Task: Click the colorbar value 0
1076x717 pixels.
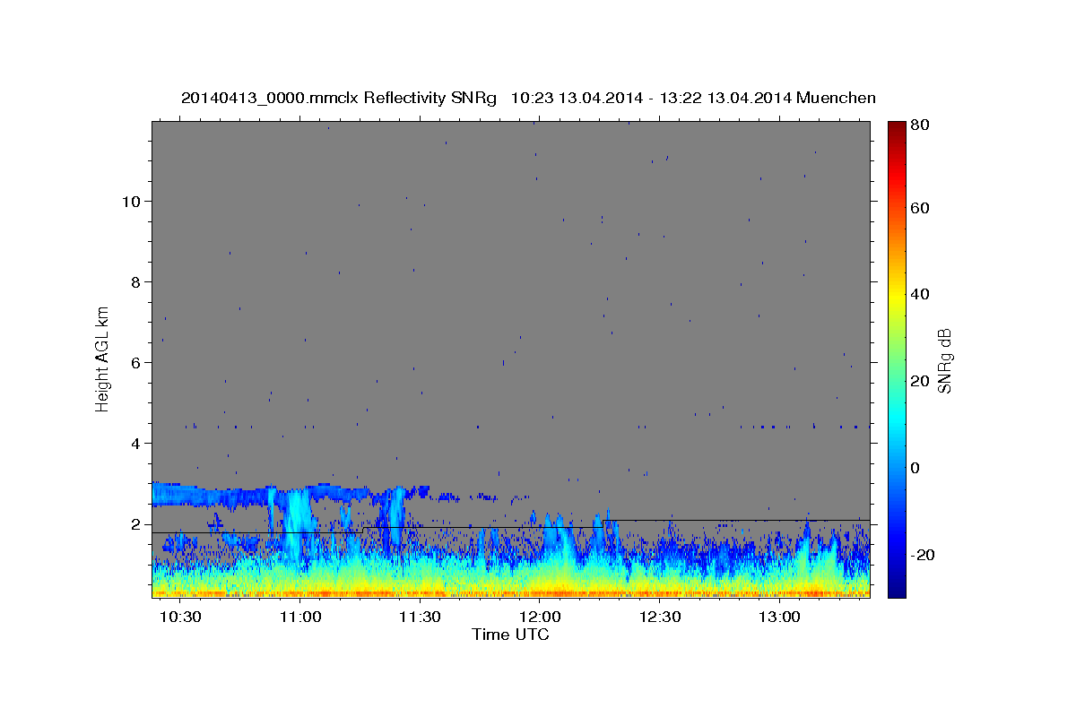Action: pyautogui.click(x=917, y=468)
